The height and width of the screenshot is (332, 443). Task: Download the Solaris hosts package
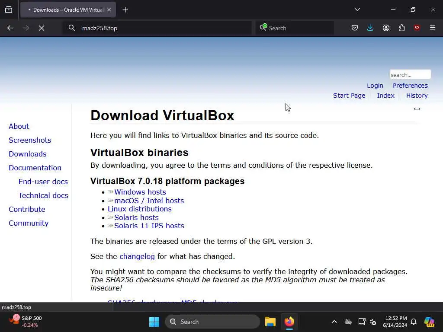(x=136, y=218)
